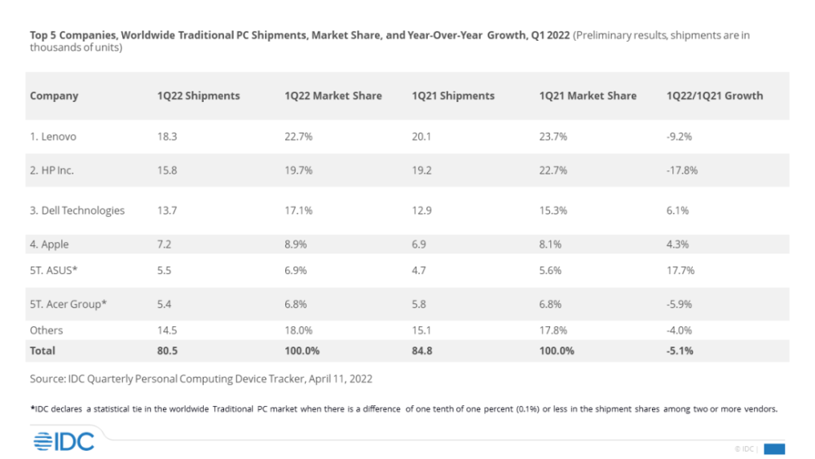
Task: Click the Acer Group row label
Action: coord(68,304)
